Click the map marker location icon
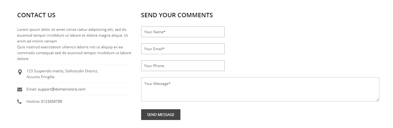 (x=20, y=72)
